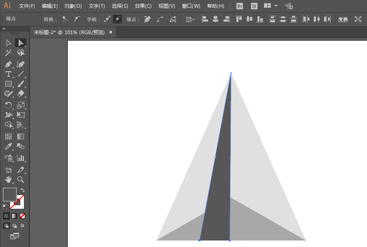Screen dimensions: 367x247
Task: Open Adobe Stock via St icon
Action: [254, 6]
